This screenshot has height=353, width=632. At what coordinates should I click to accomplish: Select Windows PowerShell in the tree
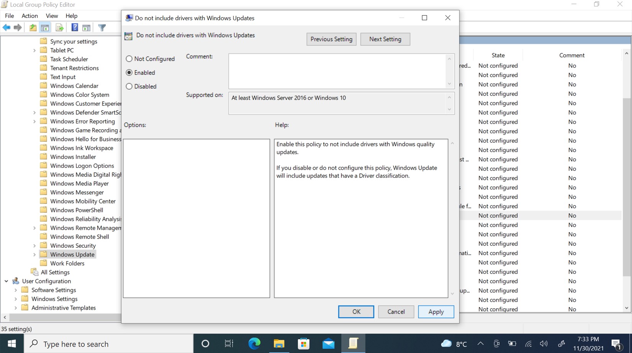tap(77, 210)
